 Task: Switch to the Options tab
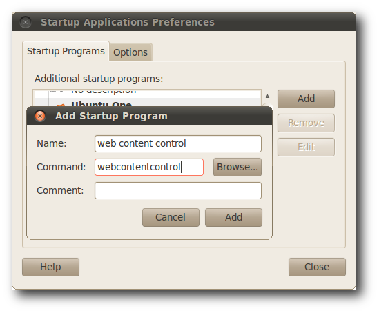point(130,52)
